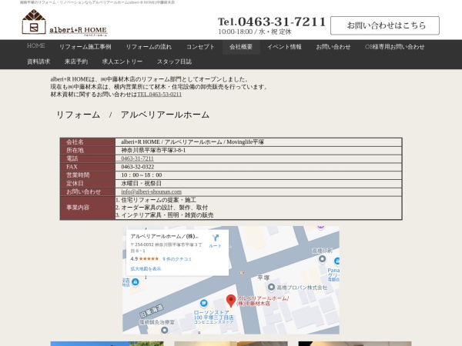Open お問い合わせ menu item

pyautogui.click(x=333, y=47)
